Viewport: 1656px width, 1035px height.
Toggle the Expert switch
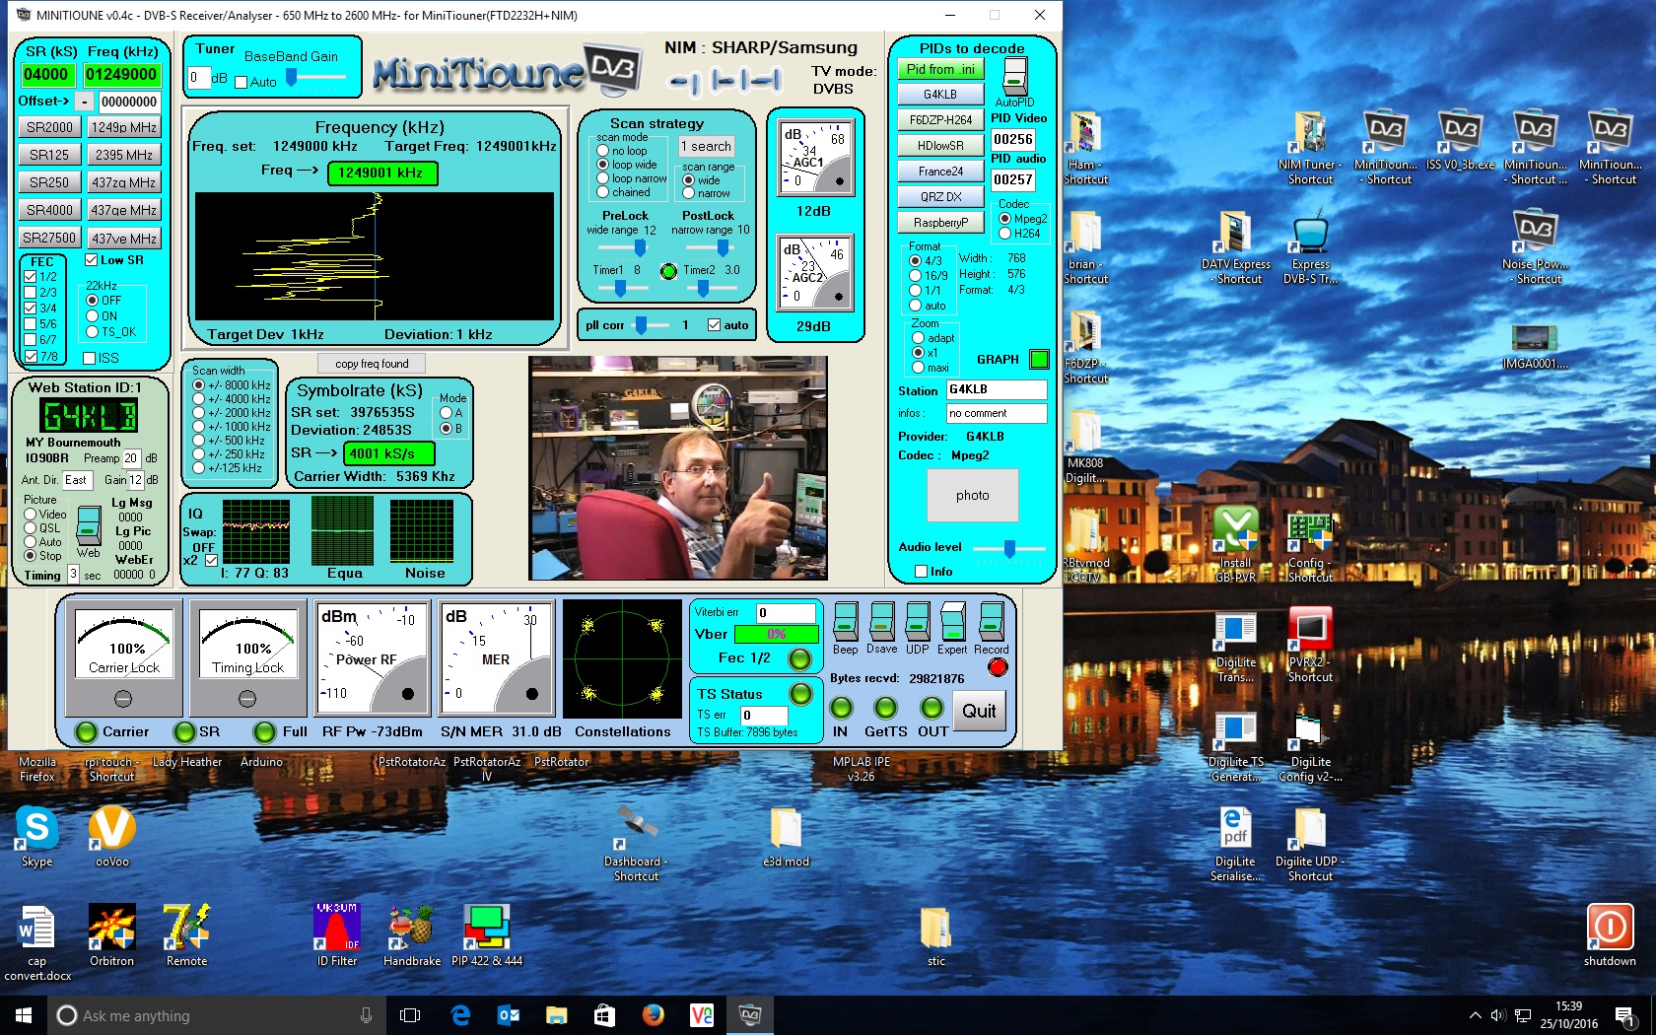pyautogui.click(x=952, y=621)
